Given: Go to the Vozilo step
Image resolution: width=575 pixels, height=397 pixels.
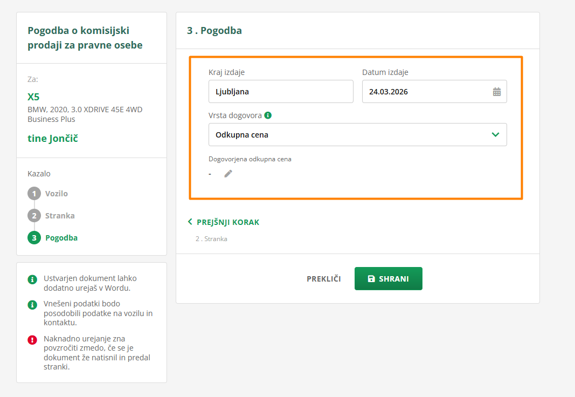Looking at the screenshot, I should 57,194.
